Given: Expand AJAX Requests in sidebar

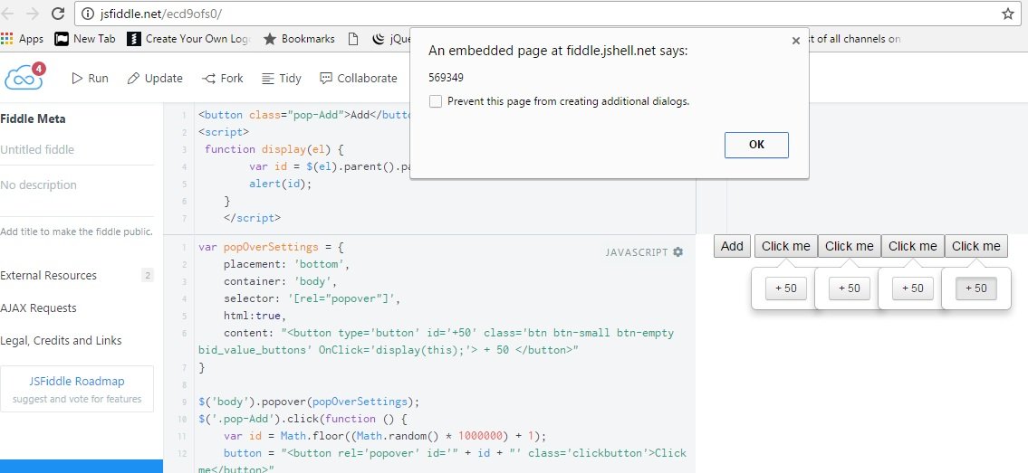Looking at the screenshot, I should coord(39,308).
